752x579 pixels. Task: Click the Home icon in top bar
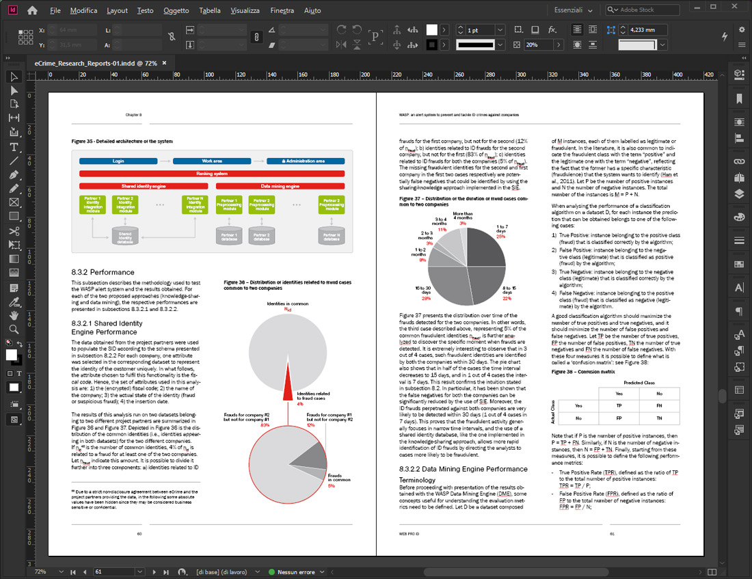pos(32,10)
